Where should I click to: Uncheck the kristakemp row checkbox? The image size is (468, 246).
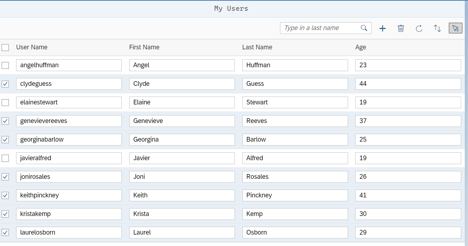click(x=5, y=214)
